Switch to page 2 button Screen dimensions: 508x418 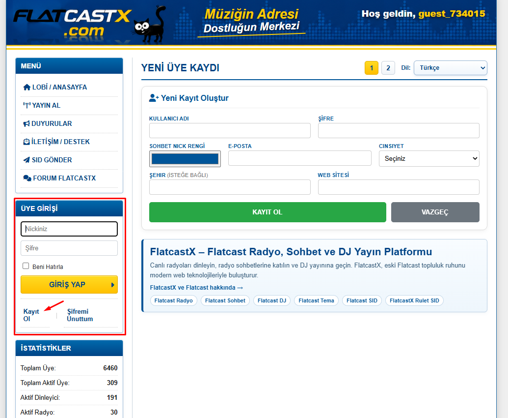[388, 68]
